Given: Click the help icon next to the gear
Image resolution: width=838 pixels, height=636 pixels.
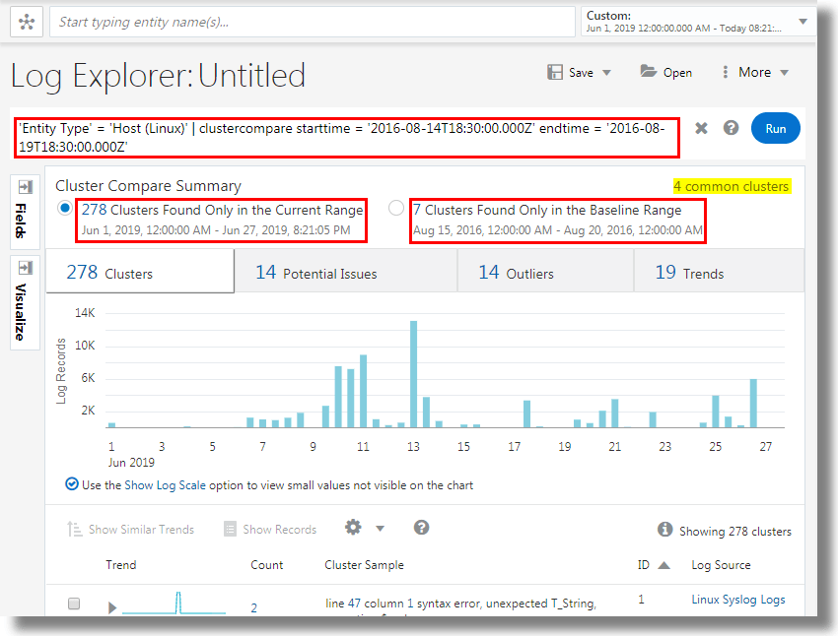Looking at the screenshot, I should (x=421, y=528).
